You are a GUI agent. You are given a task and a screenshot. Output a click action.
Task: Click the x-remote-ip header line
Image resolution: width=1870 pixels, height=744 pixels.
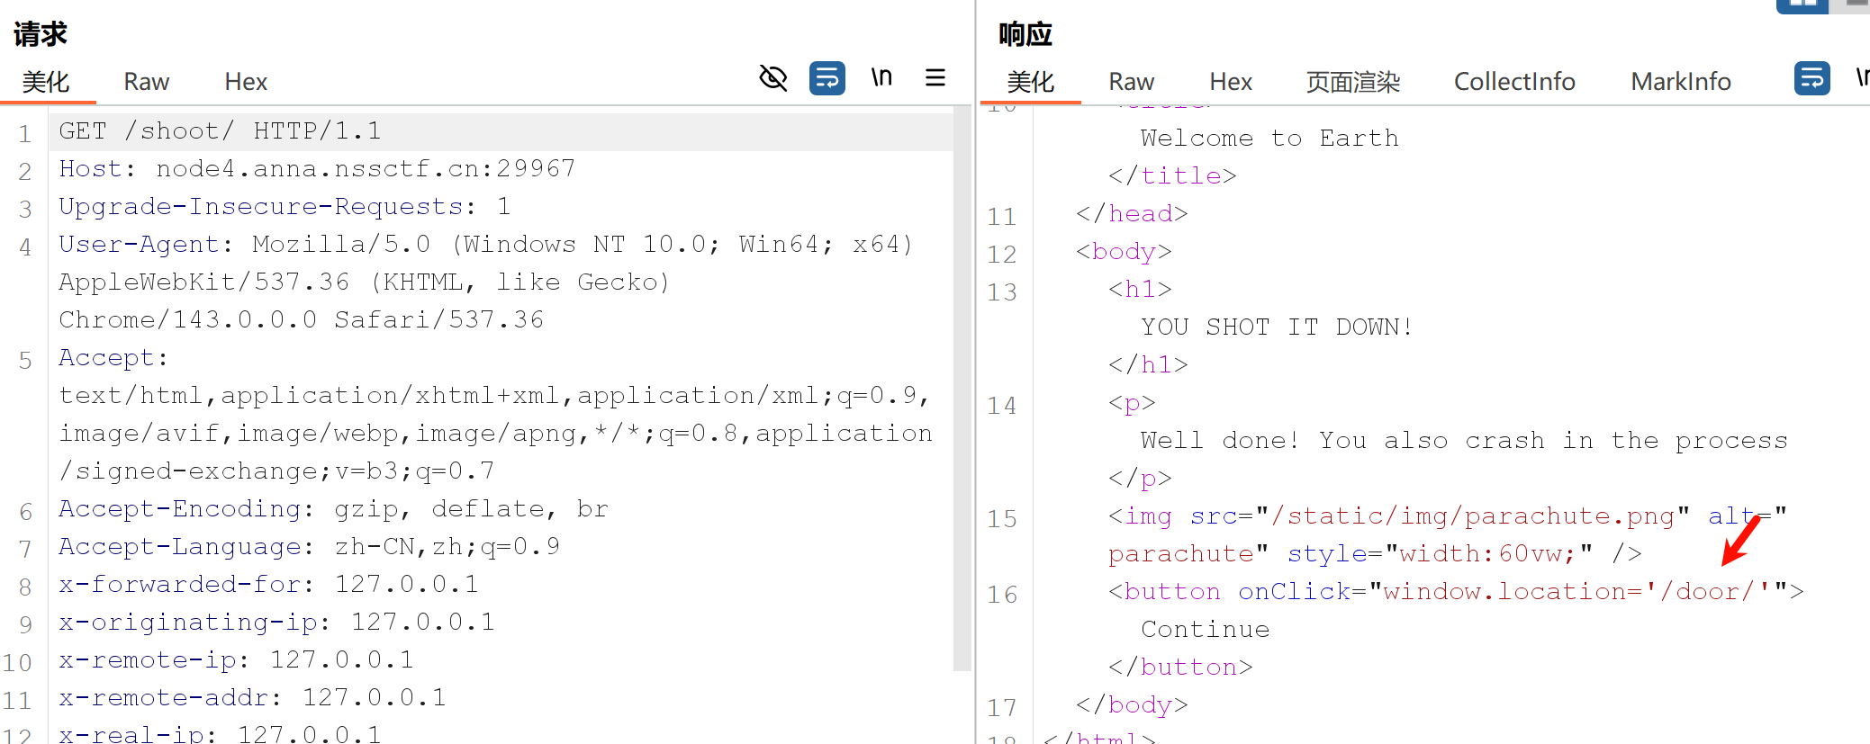tap(236, 660)
